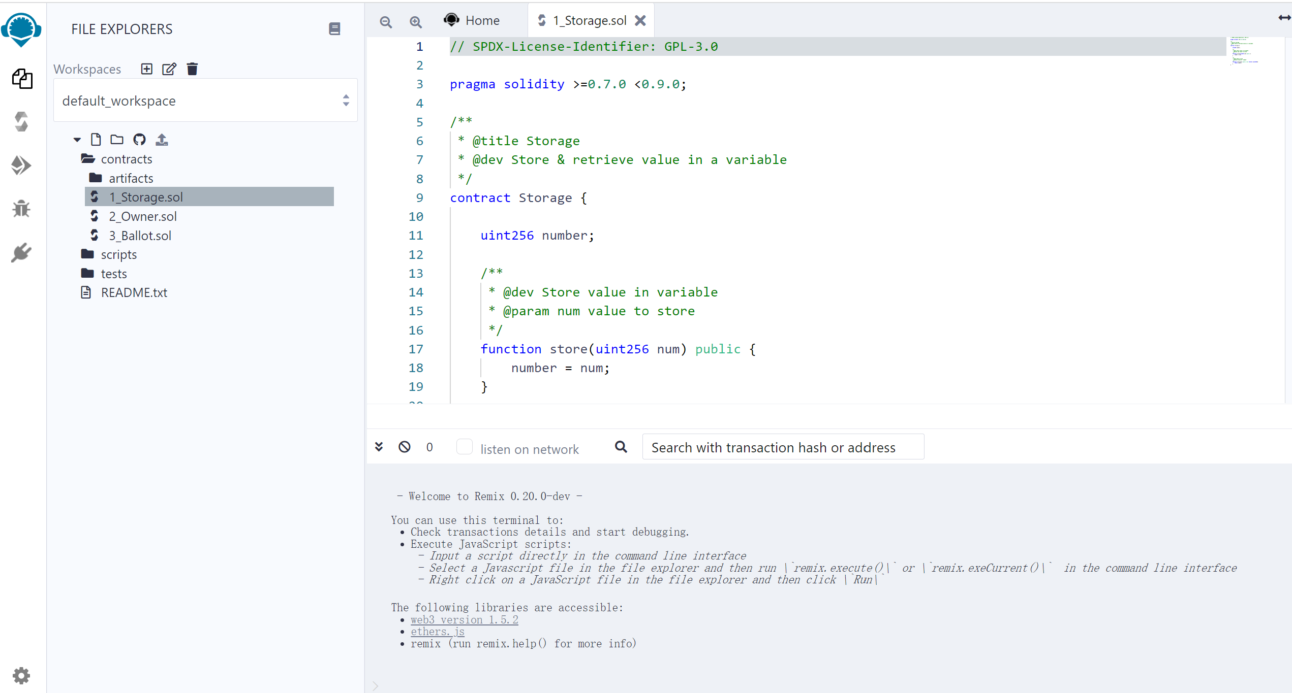Click the 'uint256 number;' code line

coord(537,236)
